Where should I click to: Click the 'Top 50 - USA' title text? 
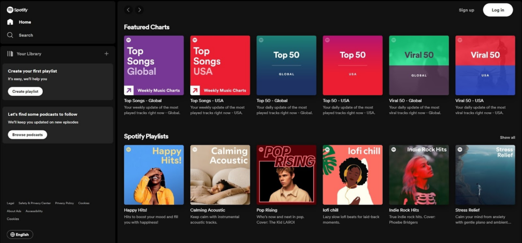click(x=336, y=100)
